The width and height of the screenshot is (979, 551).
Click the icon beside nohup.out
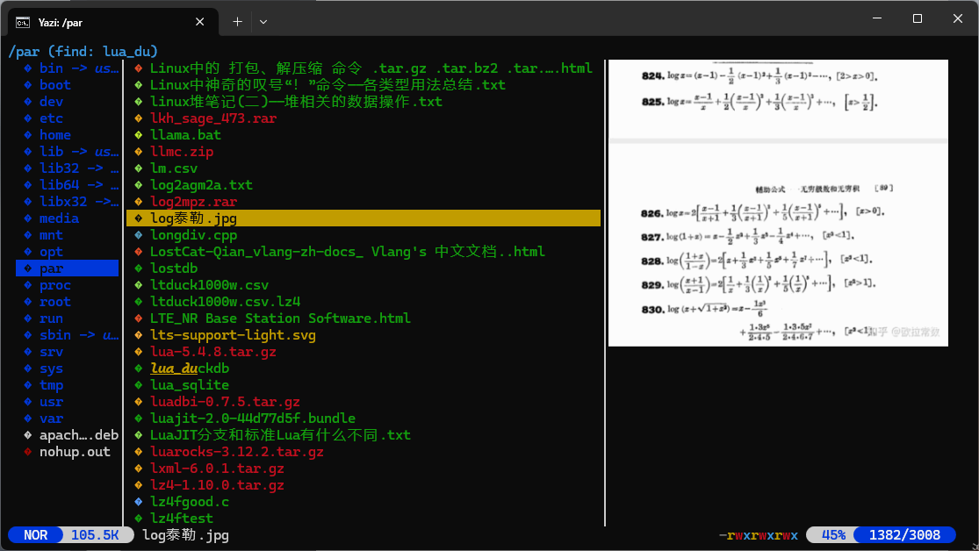pyautogui.click(x=27, y=452)
